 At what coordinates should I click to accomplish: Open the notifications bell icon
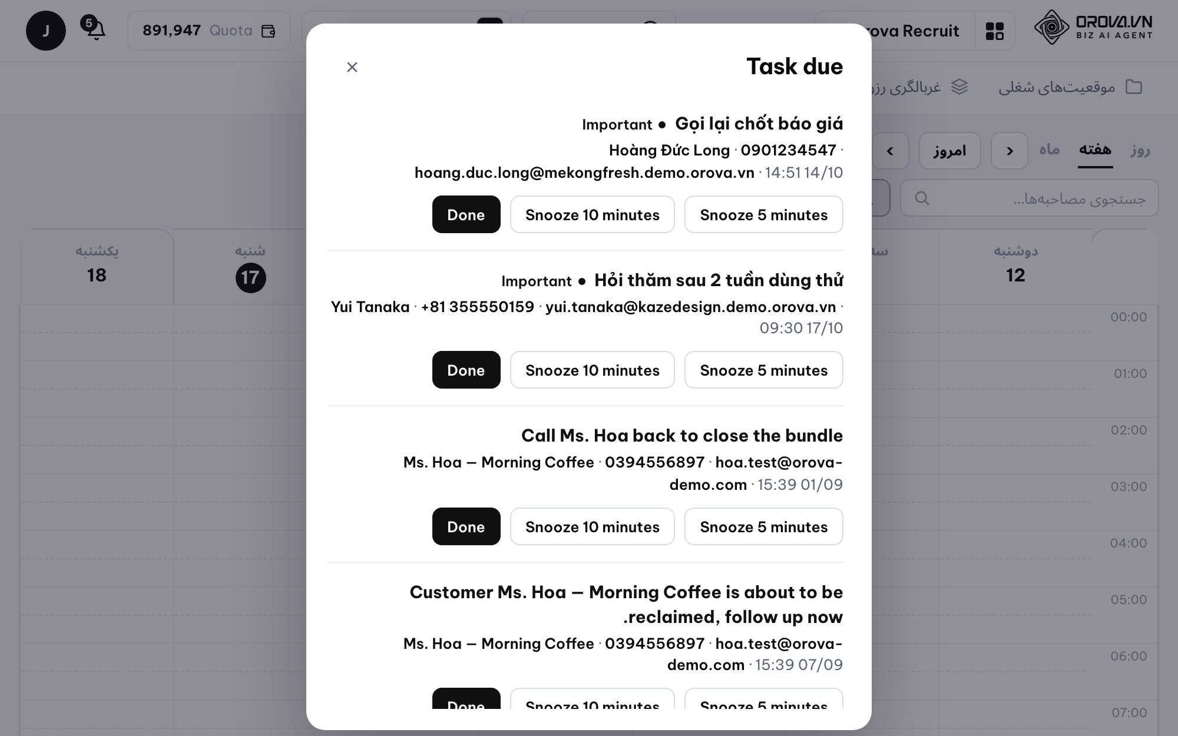pos(96,30)
